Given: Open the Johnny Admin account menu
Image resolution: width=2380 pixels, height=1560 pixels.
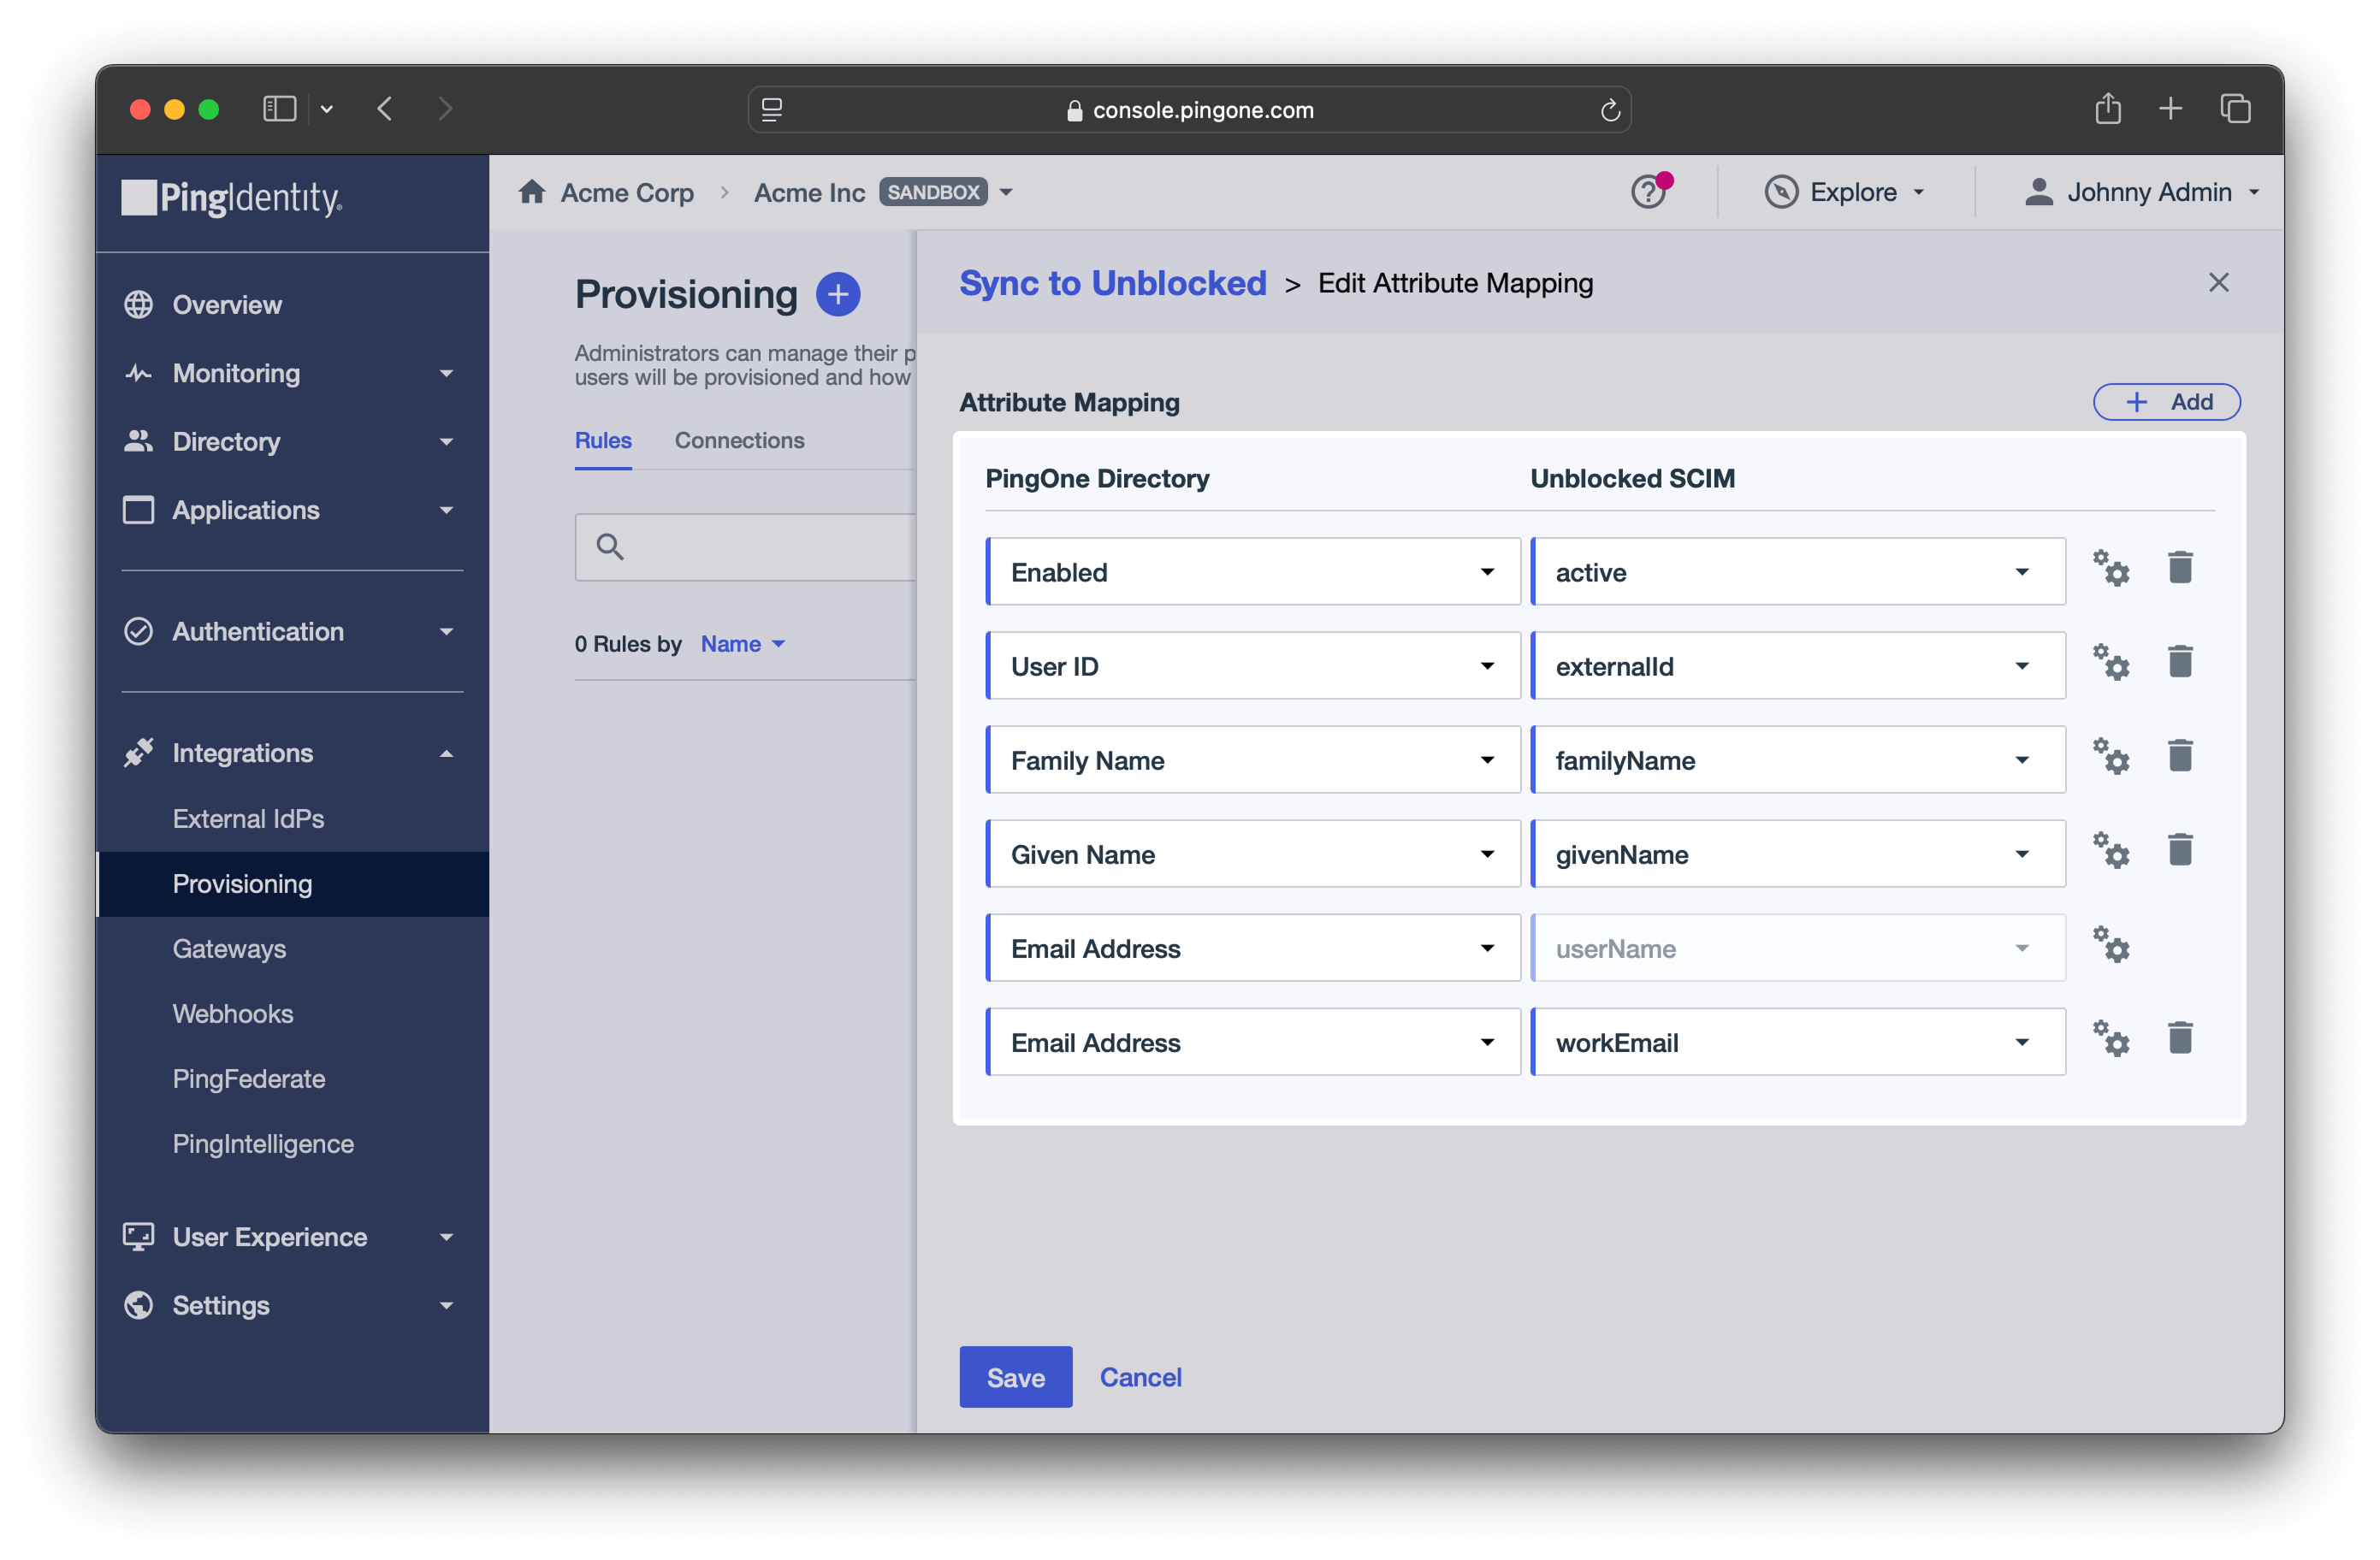Looking at the screenshot, I should [2142, 192].
